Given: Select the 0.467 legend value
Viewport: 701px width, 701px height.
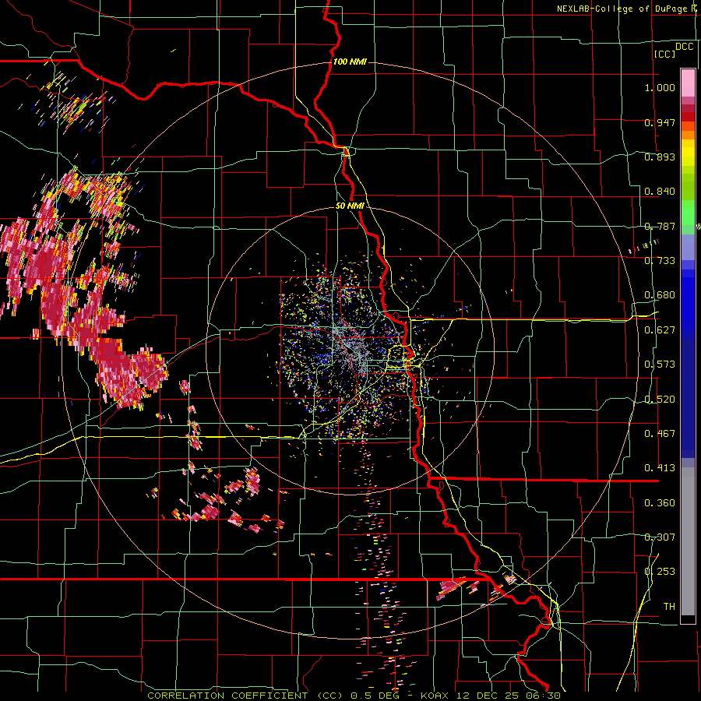Looking at the screenshot, I should tap(660, 433).
